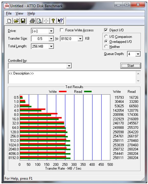Click inside the Description text box

(x=72, y=77)
